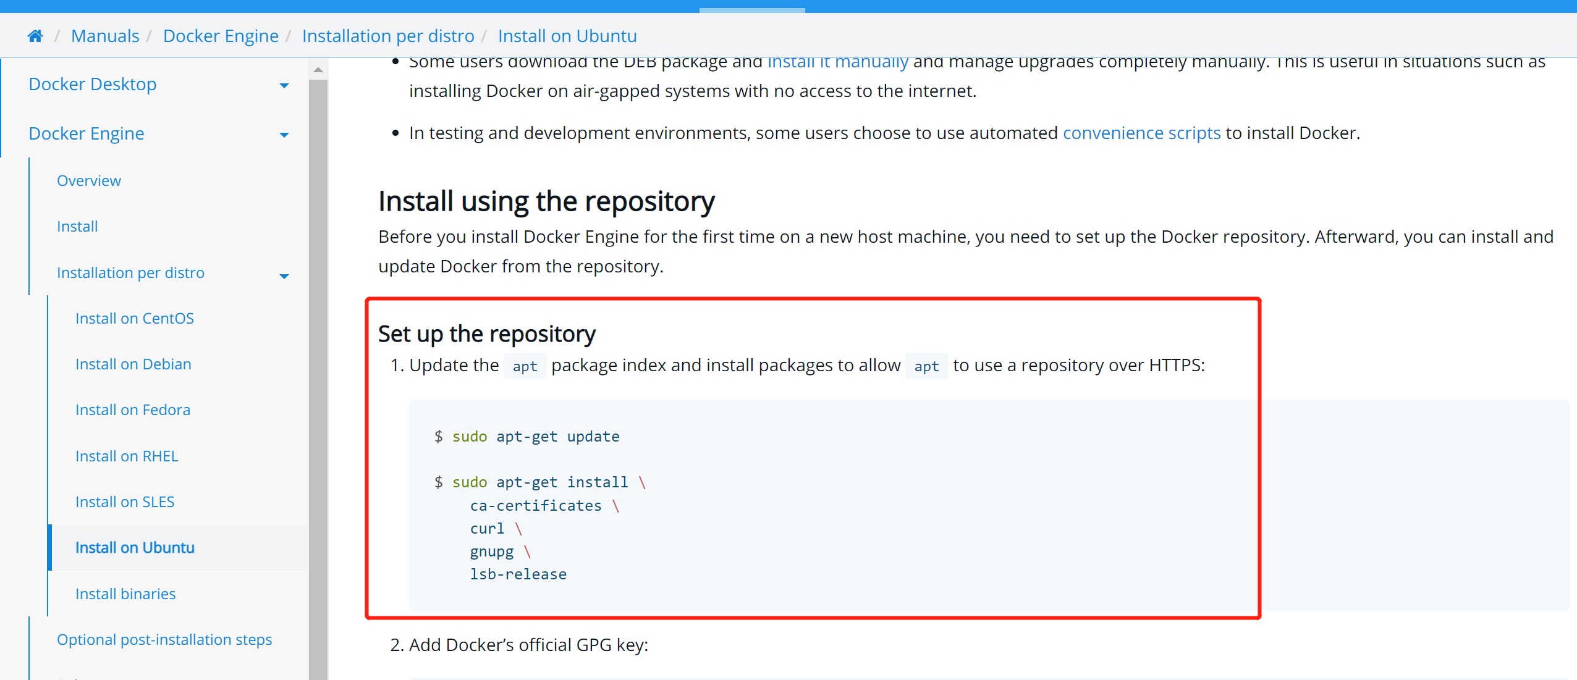Collapse the Docker Engine section arrow

coord(284,135)
